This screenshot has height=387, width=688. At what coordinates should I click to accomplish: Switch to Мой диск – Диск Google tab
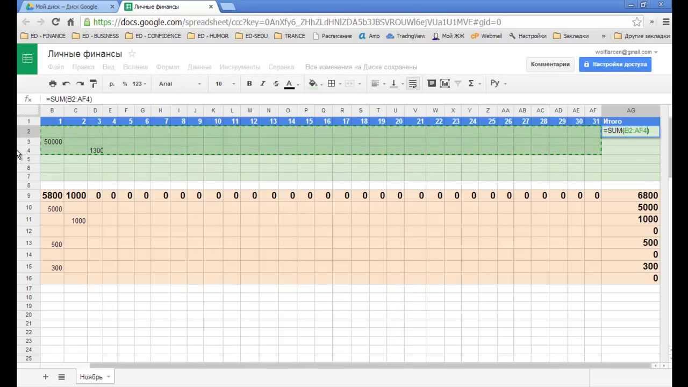tap(66, 7)
